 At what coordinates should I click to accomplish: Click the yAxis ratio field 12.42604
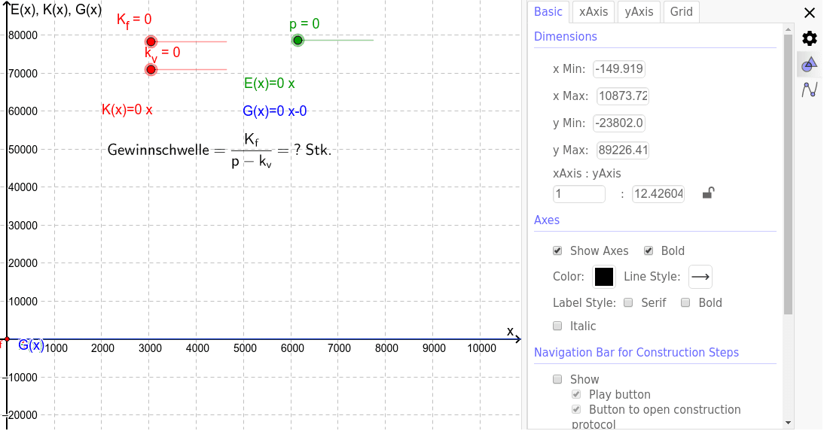pyautogui.click(x=658, y=194)
